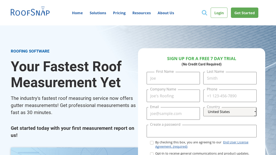
Task: Open the End User License Agreement link
Action: pos(202,144)
